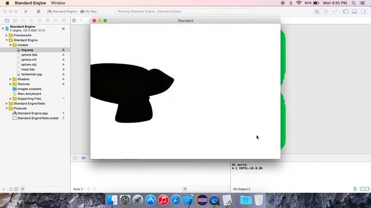Open Main.storyboard
Viewport: 371px width, 208px height.
[29, 94]
